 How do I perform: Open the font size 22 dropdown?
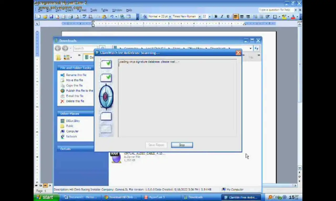pyautogui.click(x=209, y=16)
